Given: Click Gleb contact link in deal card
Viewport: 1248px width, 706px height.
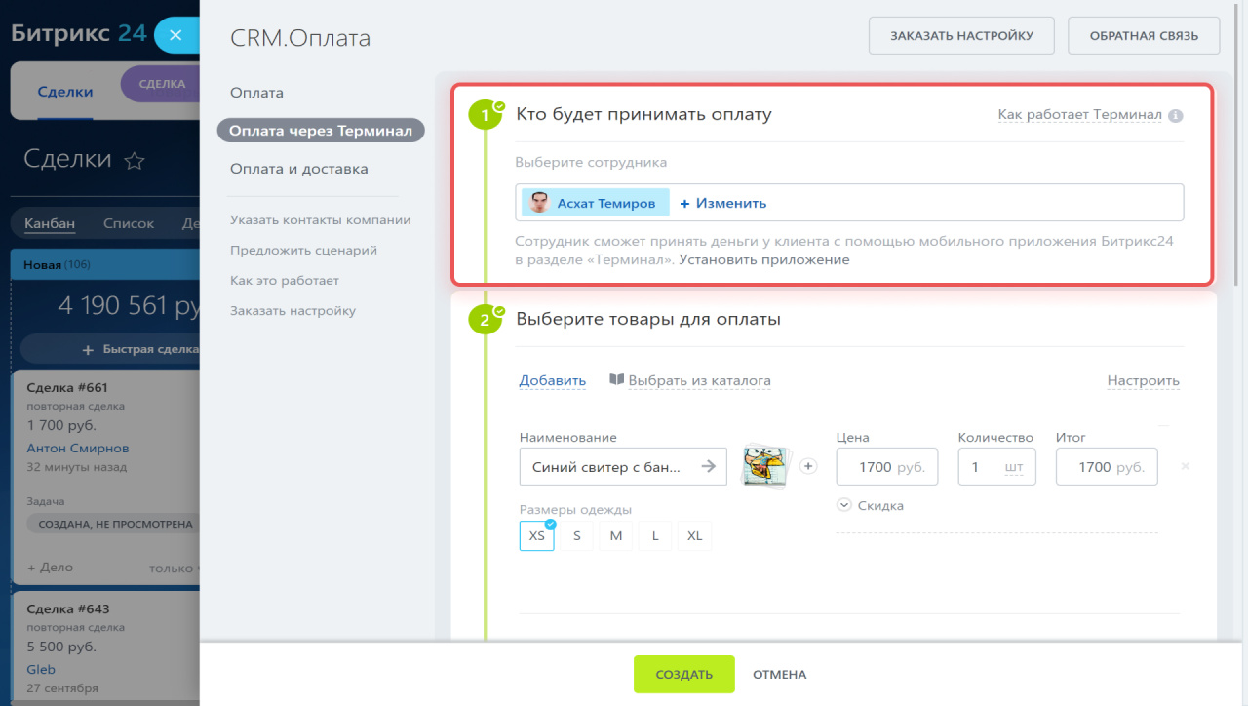Looking at the screenshot, I should click(x=41, y=670).
